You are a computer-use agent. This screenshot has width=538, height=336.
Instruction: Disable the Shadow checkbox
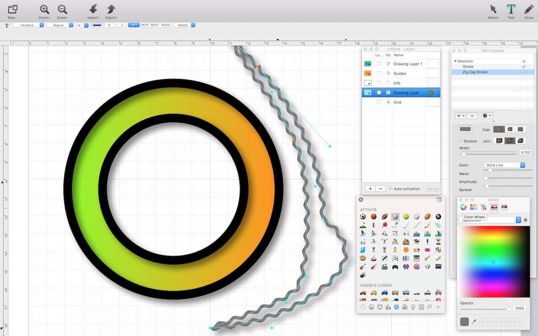460,141
